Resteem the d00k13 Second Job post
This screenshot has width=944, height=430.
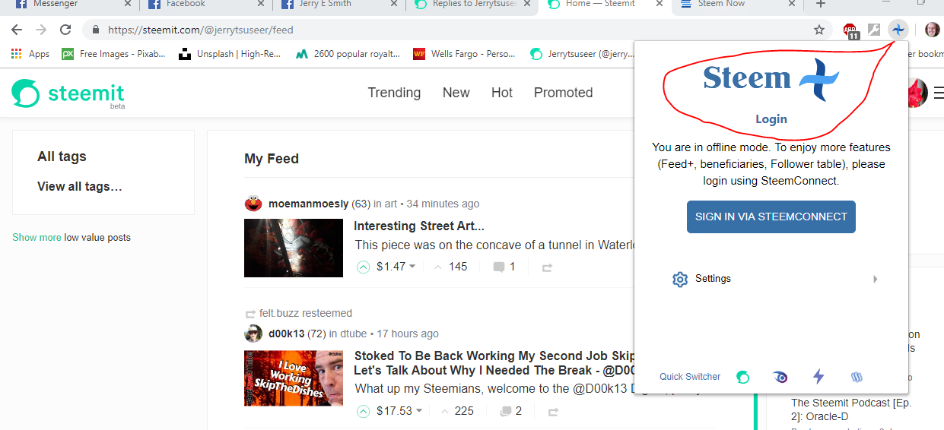pyautogui.click(x=553, y=412)
